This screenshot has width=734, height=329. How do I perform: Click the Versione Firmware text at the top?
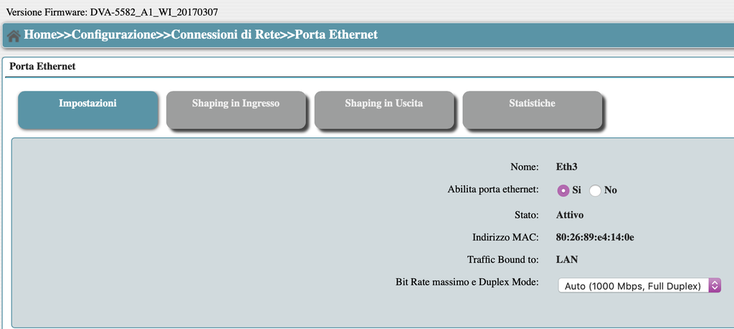[x=112, y=12]
